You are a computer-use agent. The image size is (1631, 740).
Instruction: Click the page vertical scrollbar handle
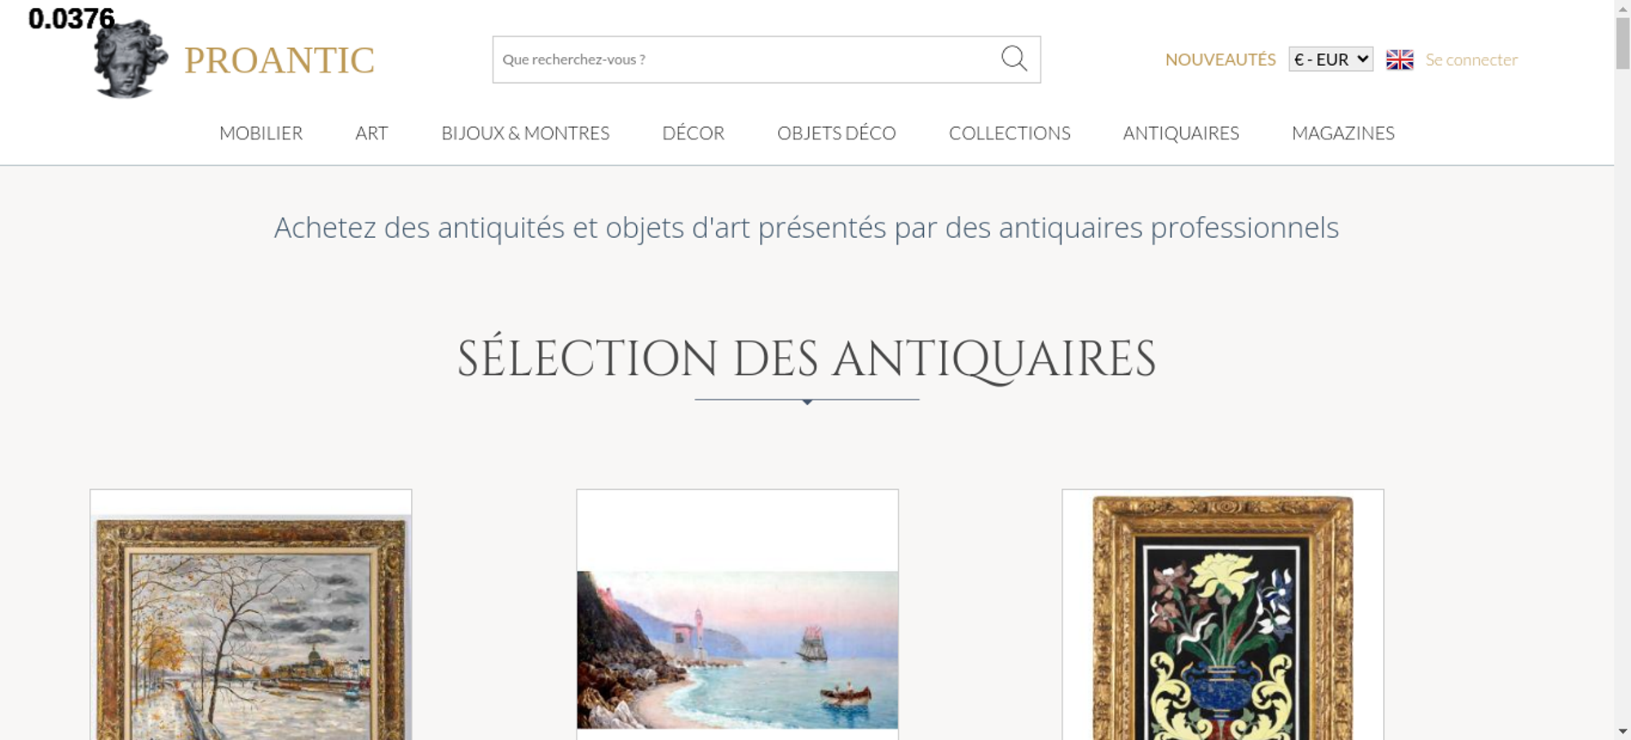click(x=1623, y=42)
